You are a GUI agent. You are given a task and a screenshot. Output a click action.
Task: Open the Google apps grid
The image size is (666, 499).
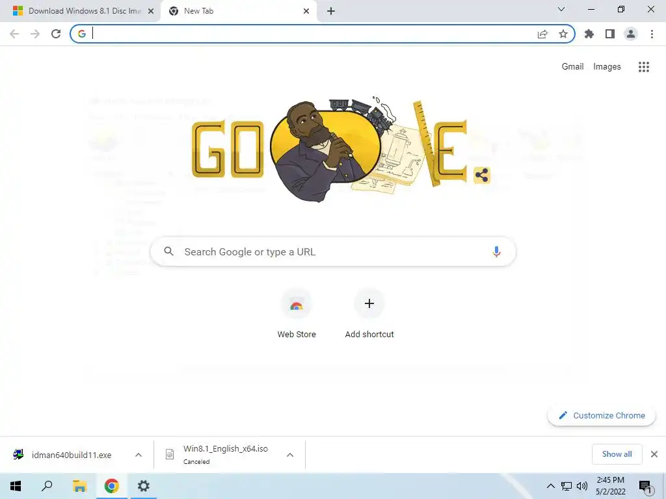(644, 67)
